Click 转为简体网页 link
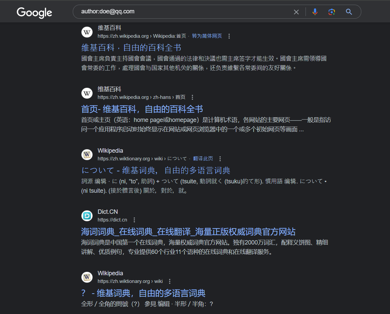 207,36
